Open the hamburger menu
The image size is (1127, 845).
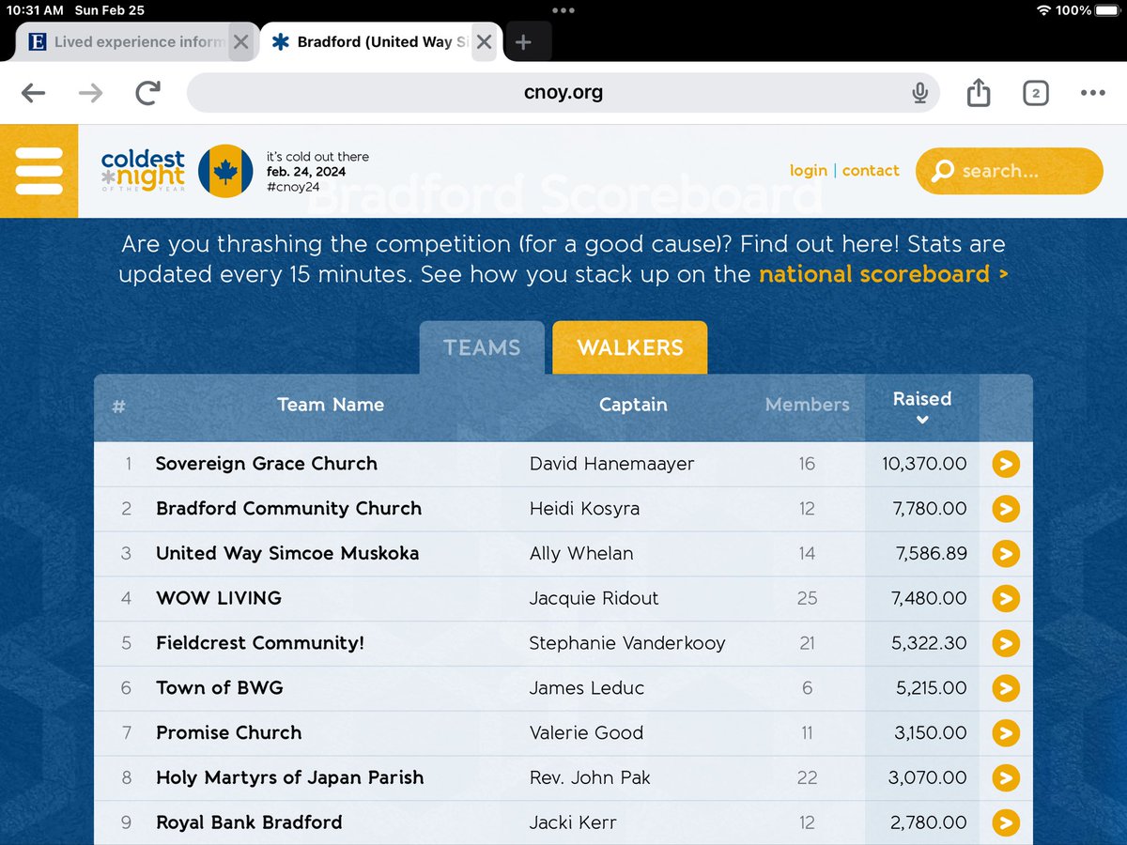[39, 170]
